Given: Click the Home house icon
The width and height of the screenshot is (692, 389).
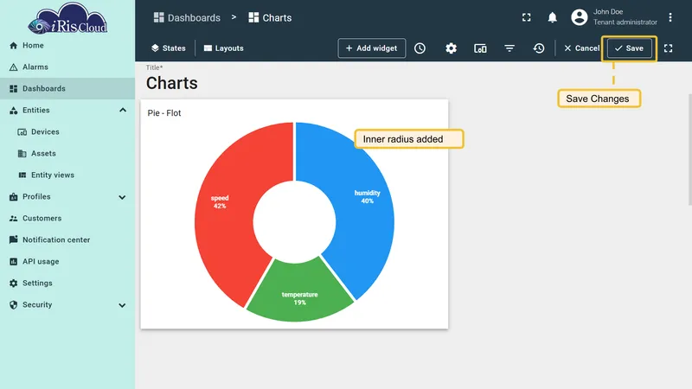Looking at the screenshot, I should tap(13, 46).
